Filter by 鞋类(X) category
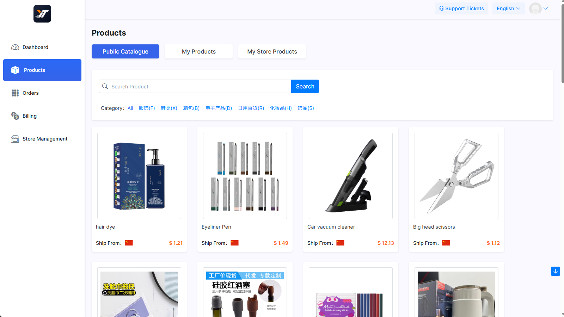The height and width of the screenshot is (317, 564). (169, 108)
